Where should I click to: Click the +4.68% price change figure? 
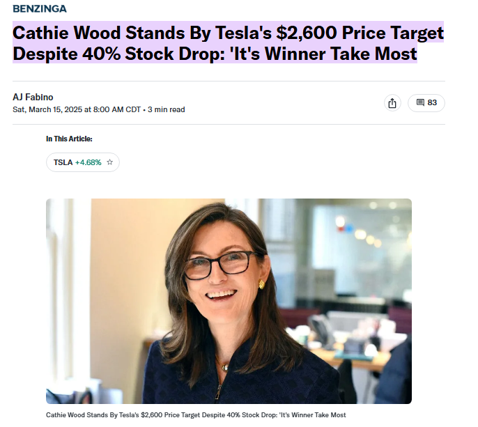click(x=88, y=162)
